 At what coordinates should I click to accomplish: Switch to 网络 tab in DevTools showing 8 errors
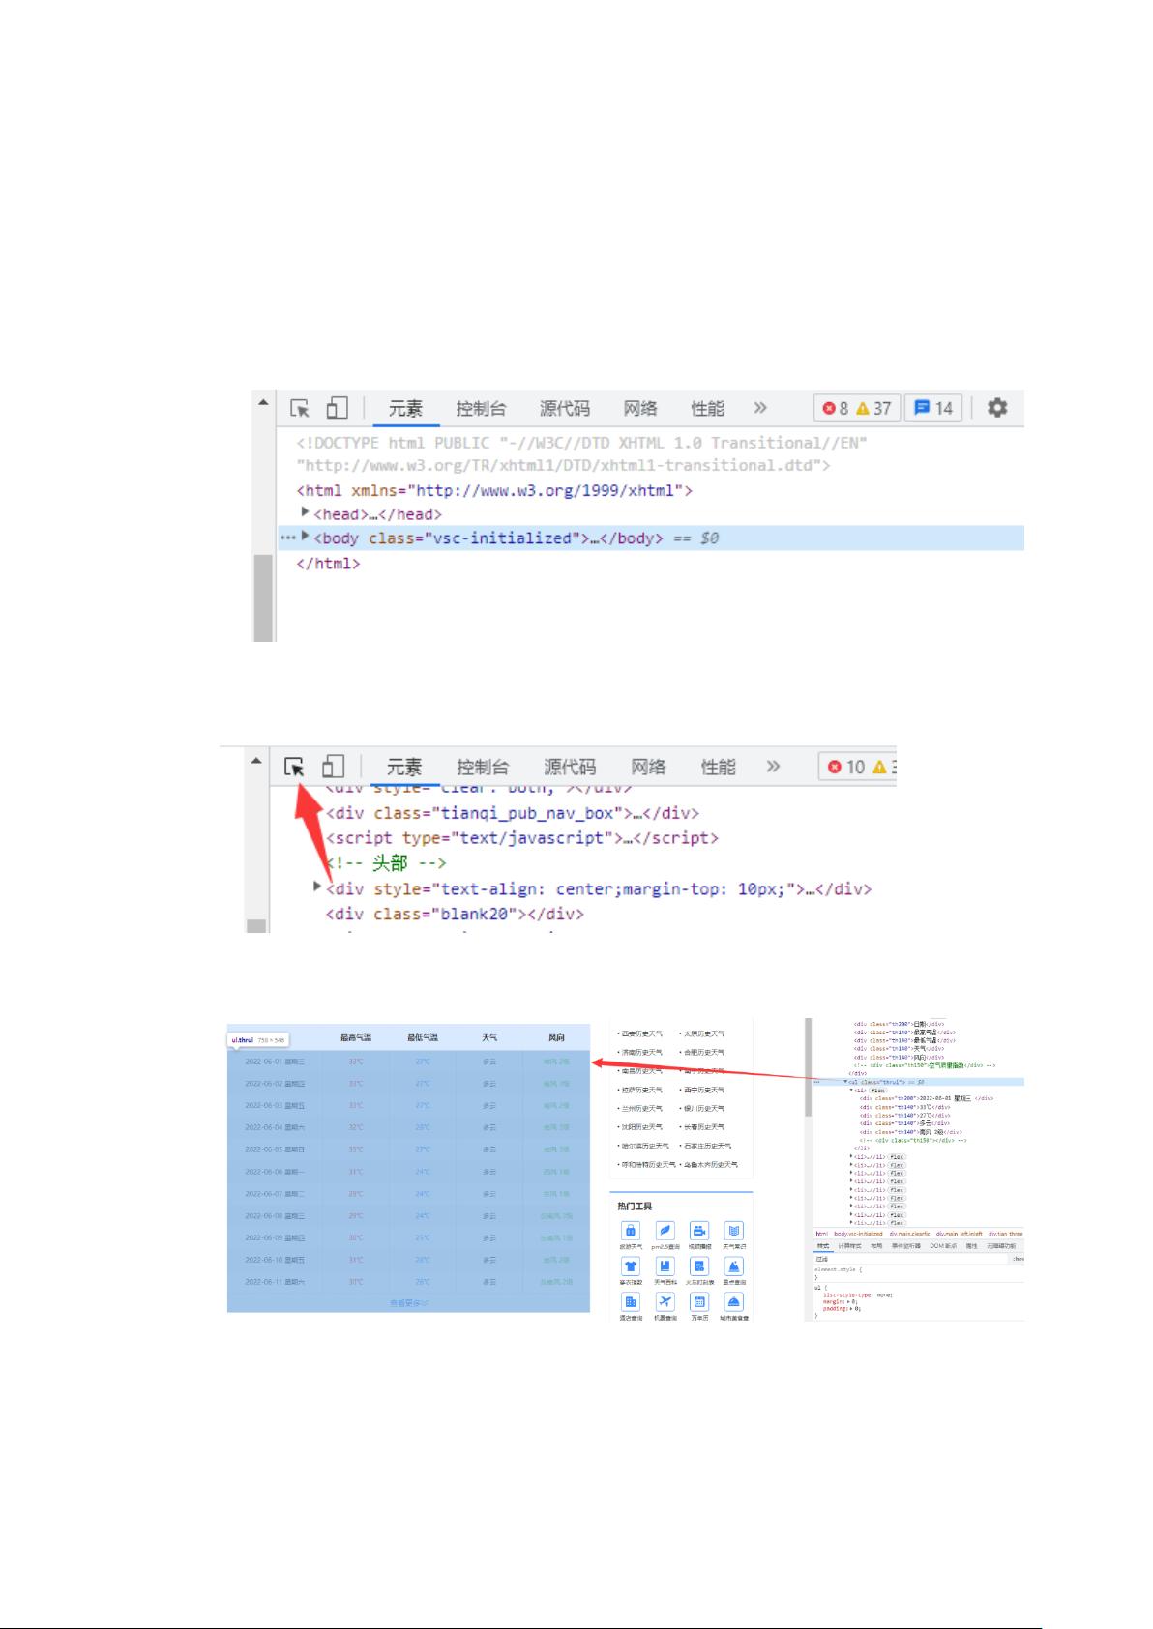[x=640, y=408]
